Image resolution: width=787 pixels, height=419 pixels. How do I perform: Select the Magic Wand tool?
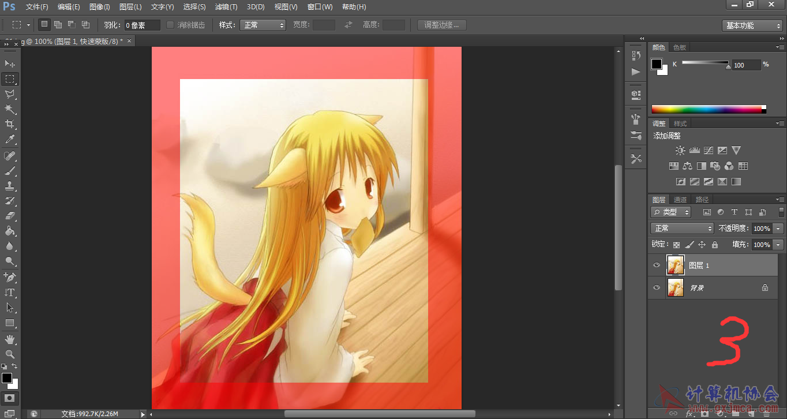tap(10, 109)
